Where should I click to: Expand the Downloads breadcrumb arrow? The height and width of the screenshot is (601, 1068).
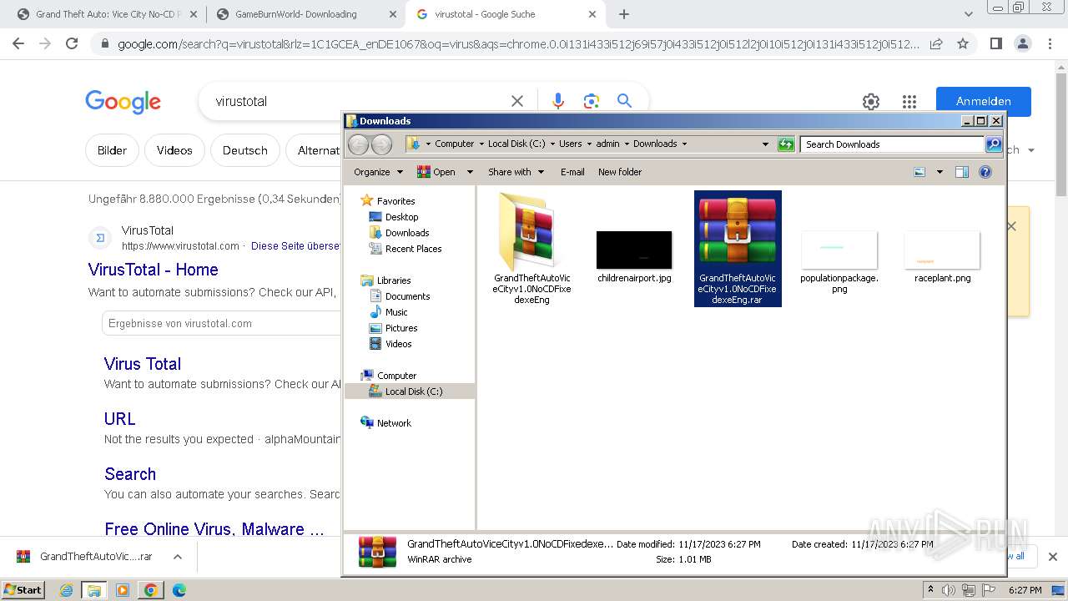(x=684, y=144)
